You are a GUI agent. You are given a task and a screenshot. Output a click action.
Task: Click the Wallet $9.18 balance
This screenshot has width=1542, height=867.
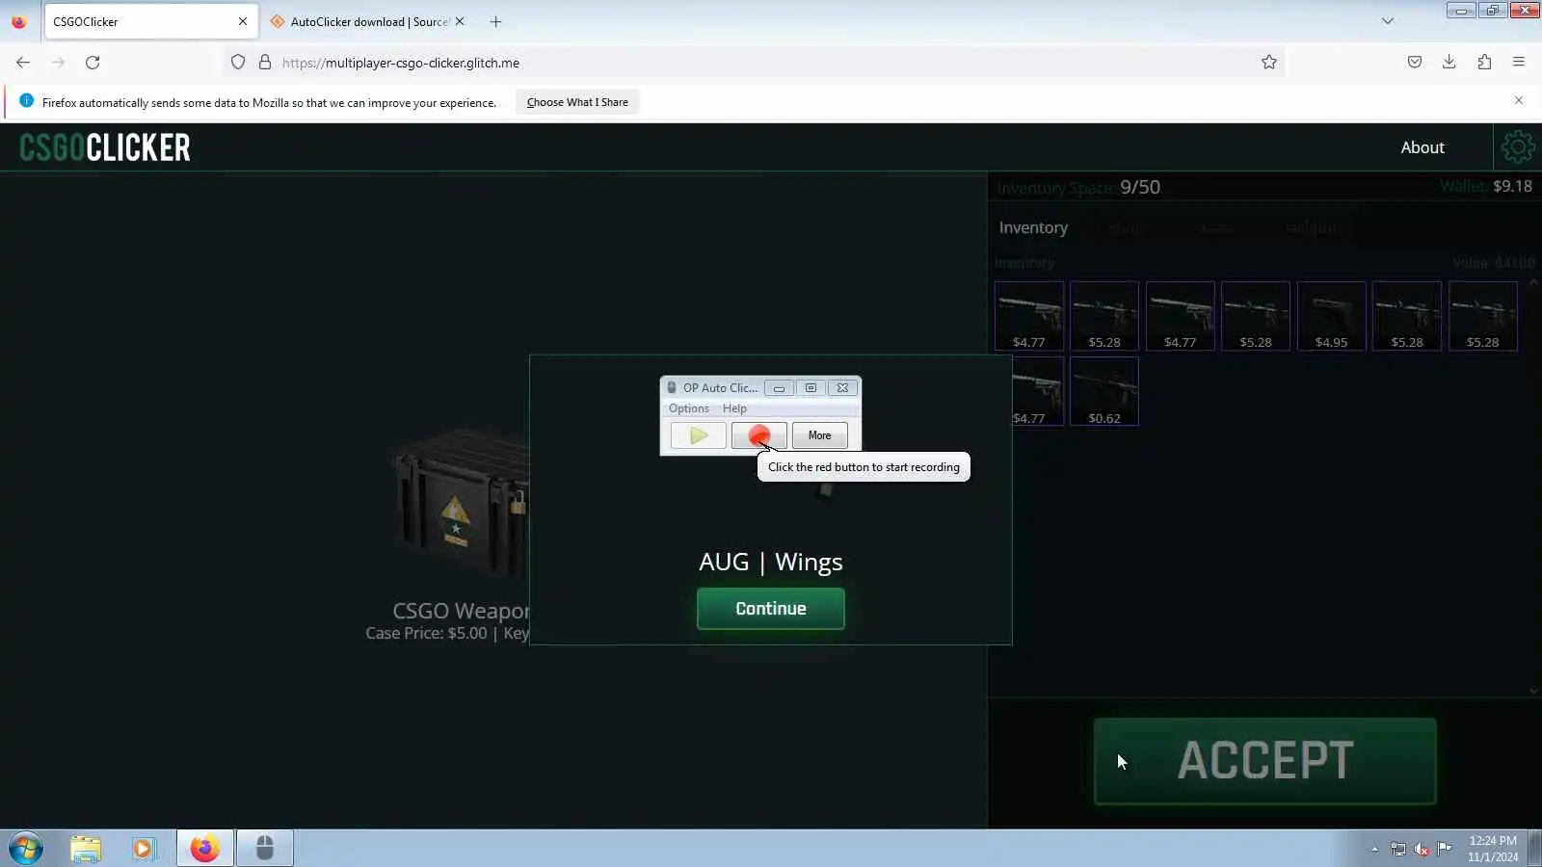(x=1486, y=186)
